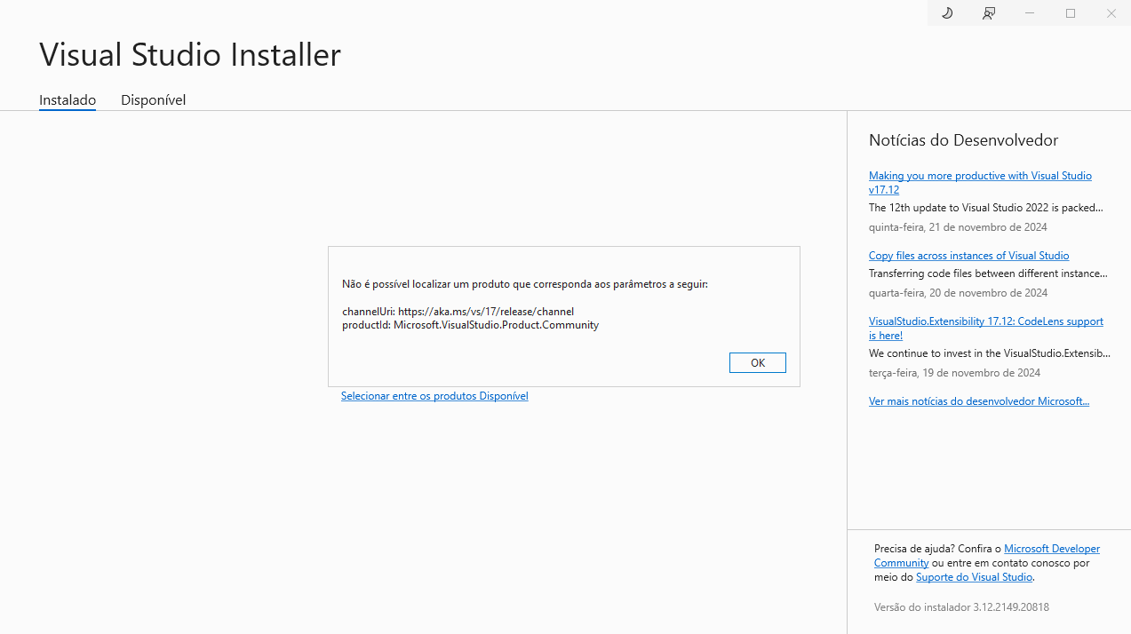
Task: Click the date terça-feira, 19 de novembro
Action: pos(954,373)
